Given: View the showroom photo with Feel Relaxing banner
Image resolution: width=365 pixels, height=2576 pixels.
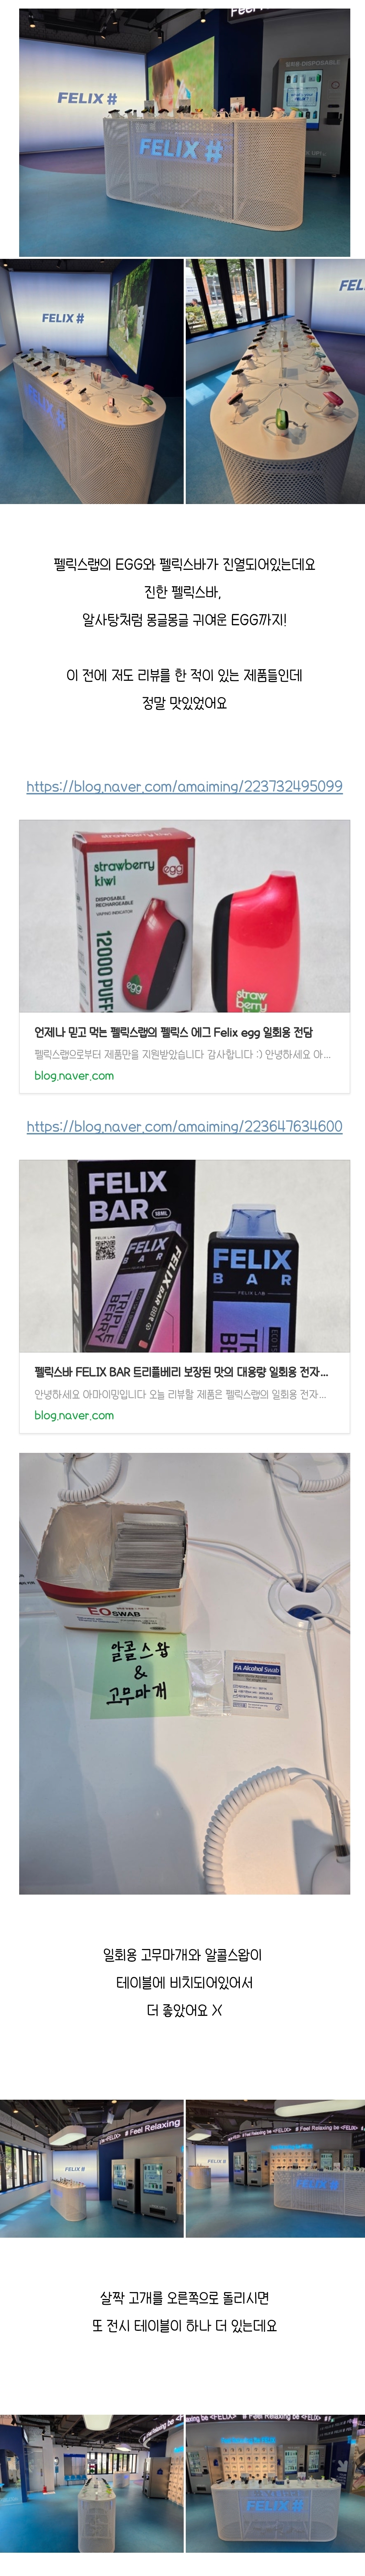Looking at the screenshot, I should point(92,2168).
